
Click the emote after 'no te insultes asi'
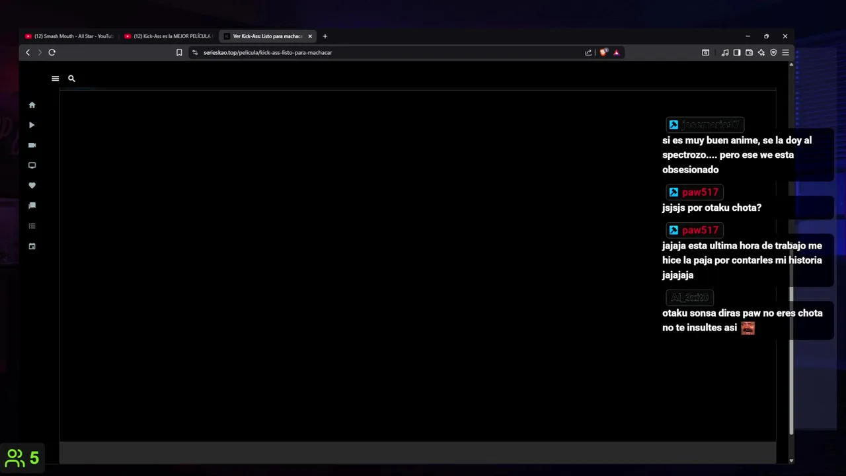(748, 328)
